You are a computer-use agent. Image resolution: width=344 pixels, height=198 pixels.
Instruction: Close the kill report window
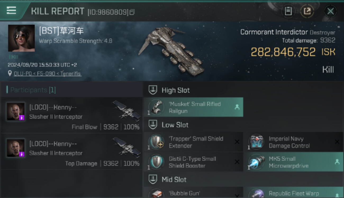click(330, 11)
